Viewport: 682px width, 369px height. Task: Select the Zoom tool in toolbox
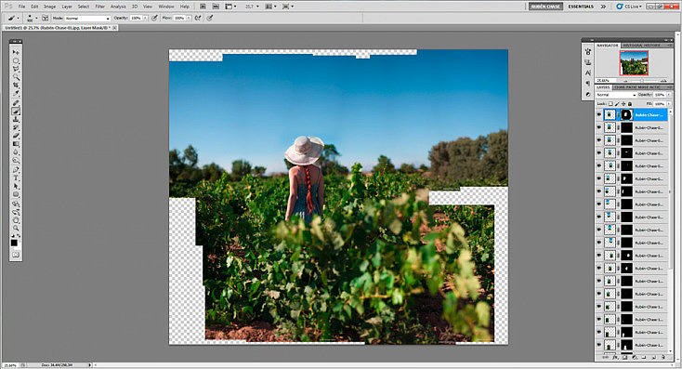16,229
